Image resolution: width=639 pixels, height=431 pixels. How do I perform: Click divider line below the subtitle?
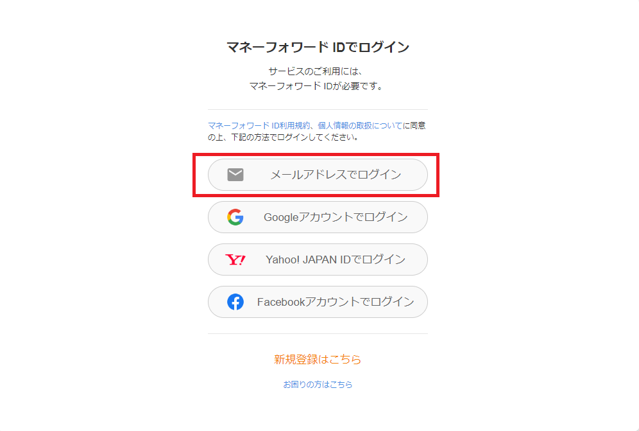pos(318,109)
